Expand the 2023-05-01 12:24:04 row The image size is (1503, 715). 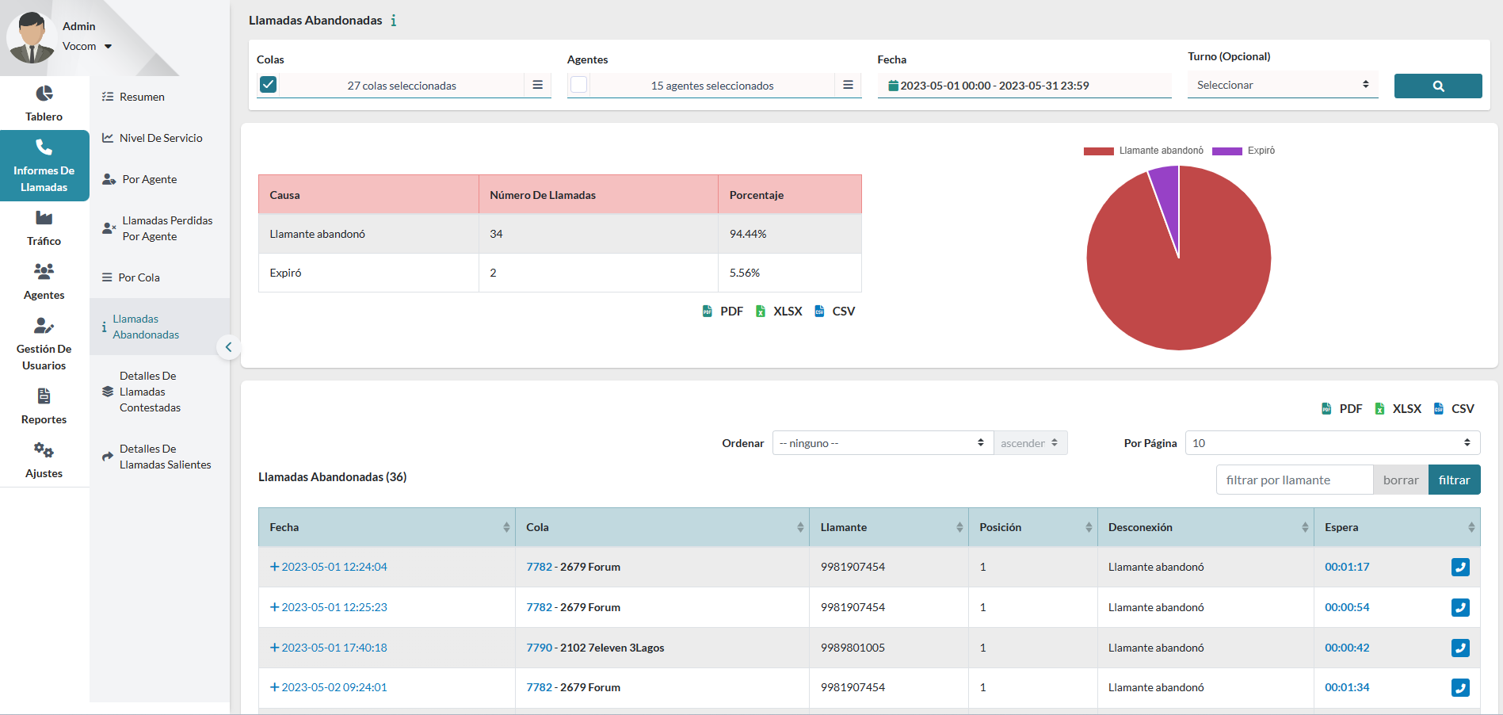click(x=274, y=568)
